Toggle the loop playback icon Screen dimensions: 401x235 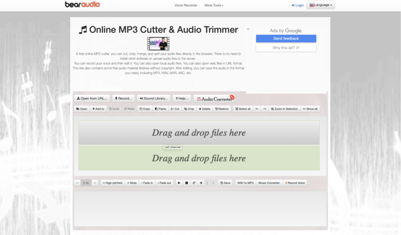point(193,183)
